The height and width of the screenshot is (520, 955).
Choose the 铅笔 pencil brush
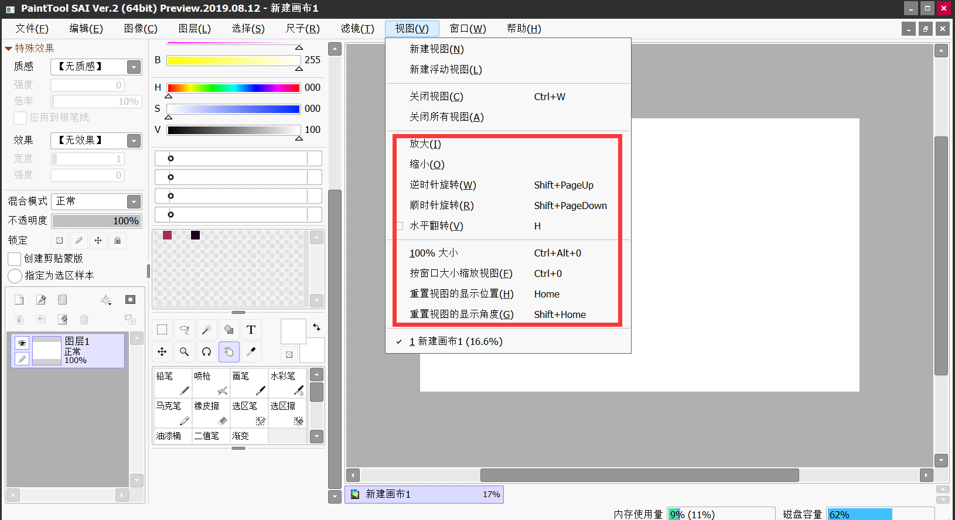tap(173, 383)
